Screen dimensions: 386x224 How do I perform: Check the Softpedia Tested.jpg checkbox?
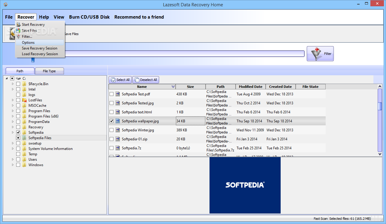tap(112, 103)
